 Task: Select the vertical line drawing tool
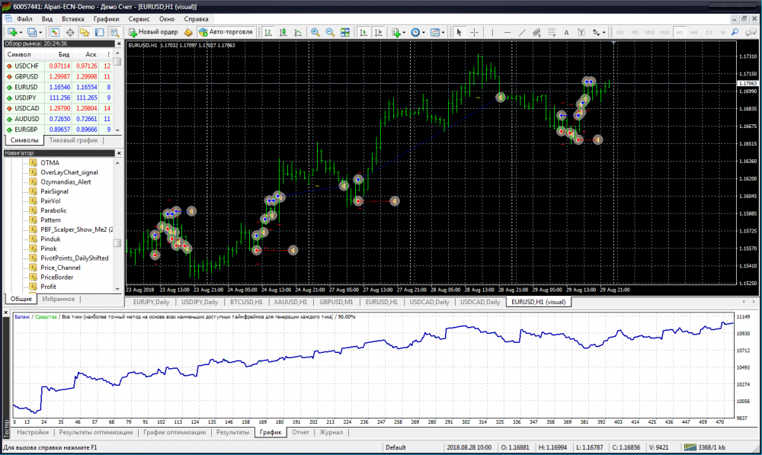point(492,32)
